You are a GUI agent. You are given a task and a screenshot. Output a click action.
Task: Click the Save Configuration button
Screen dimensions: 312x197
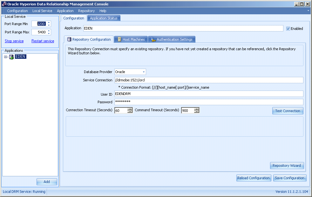pyautogui.click(x=289, y=178)
